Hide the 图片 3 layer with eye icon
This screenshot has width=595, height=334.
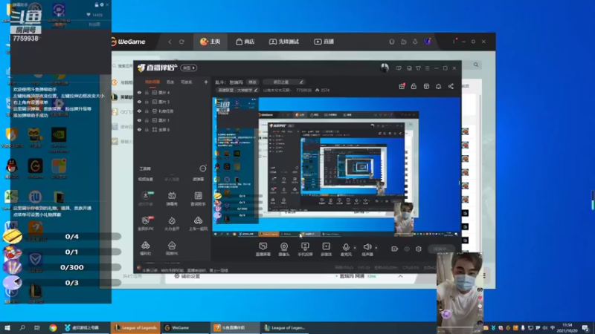click(139, 102)
